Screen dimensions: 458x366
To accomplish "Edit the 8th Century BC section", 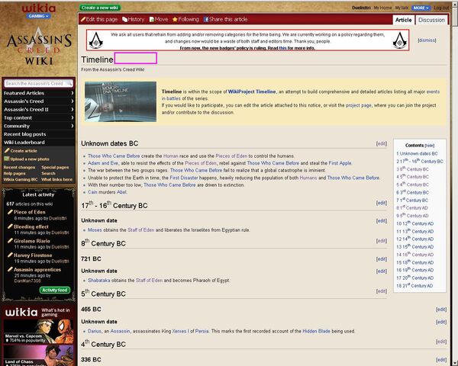I will [x=381, y=241].
